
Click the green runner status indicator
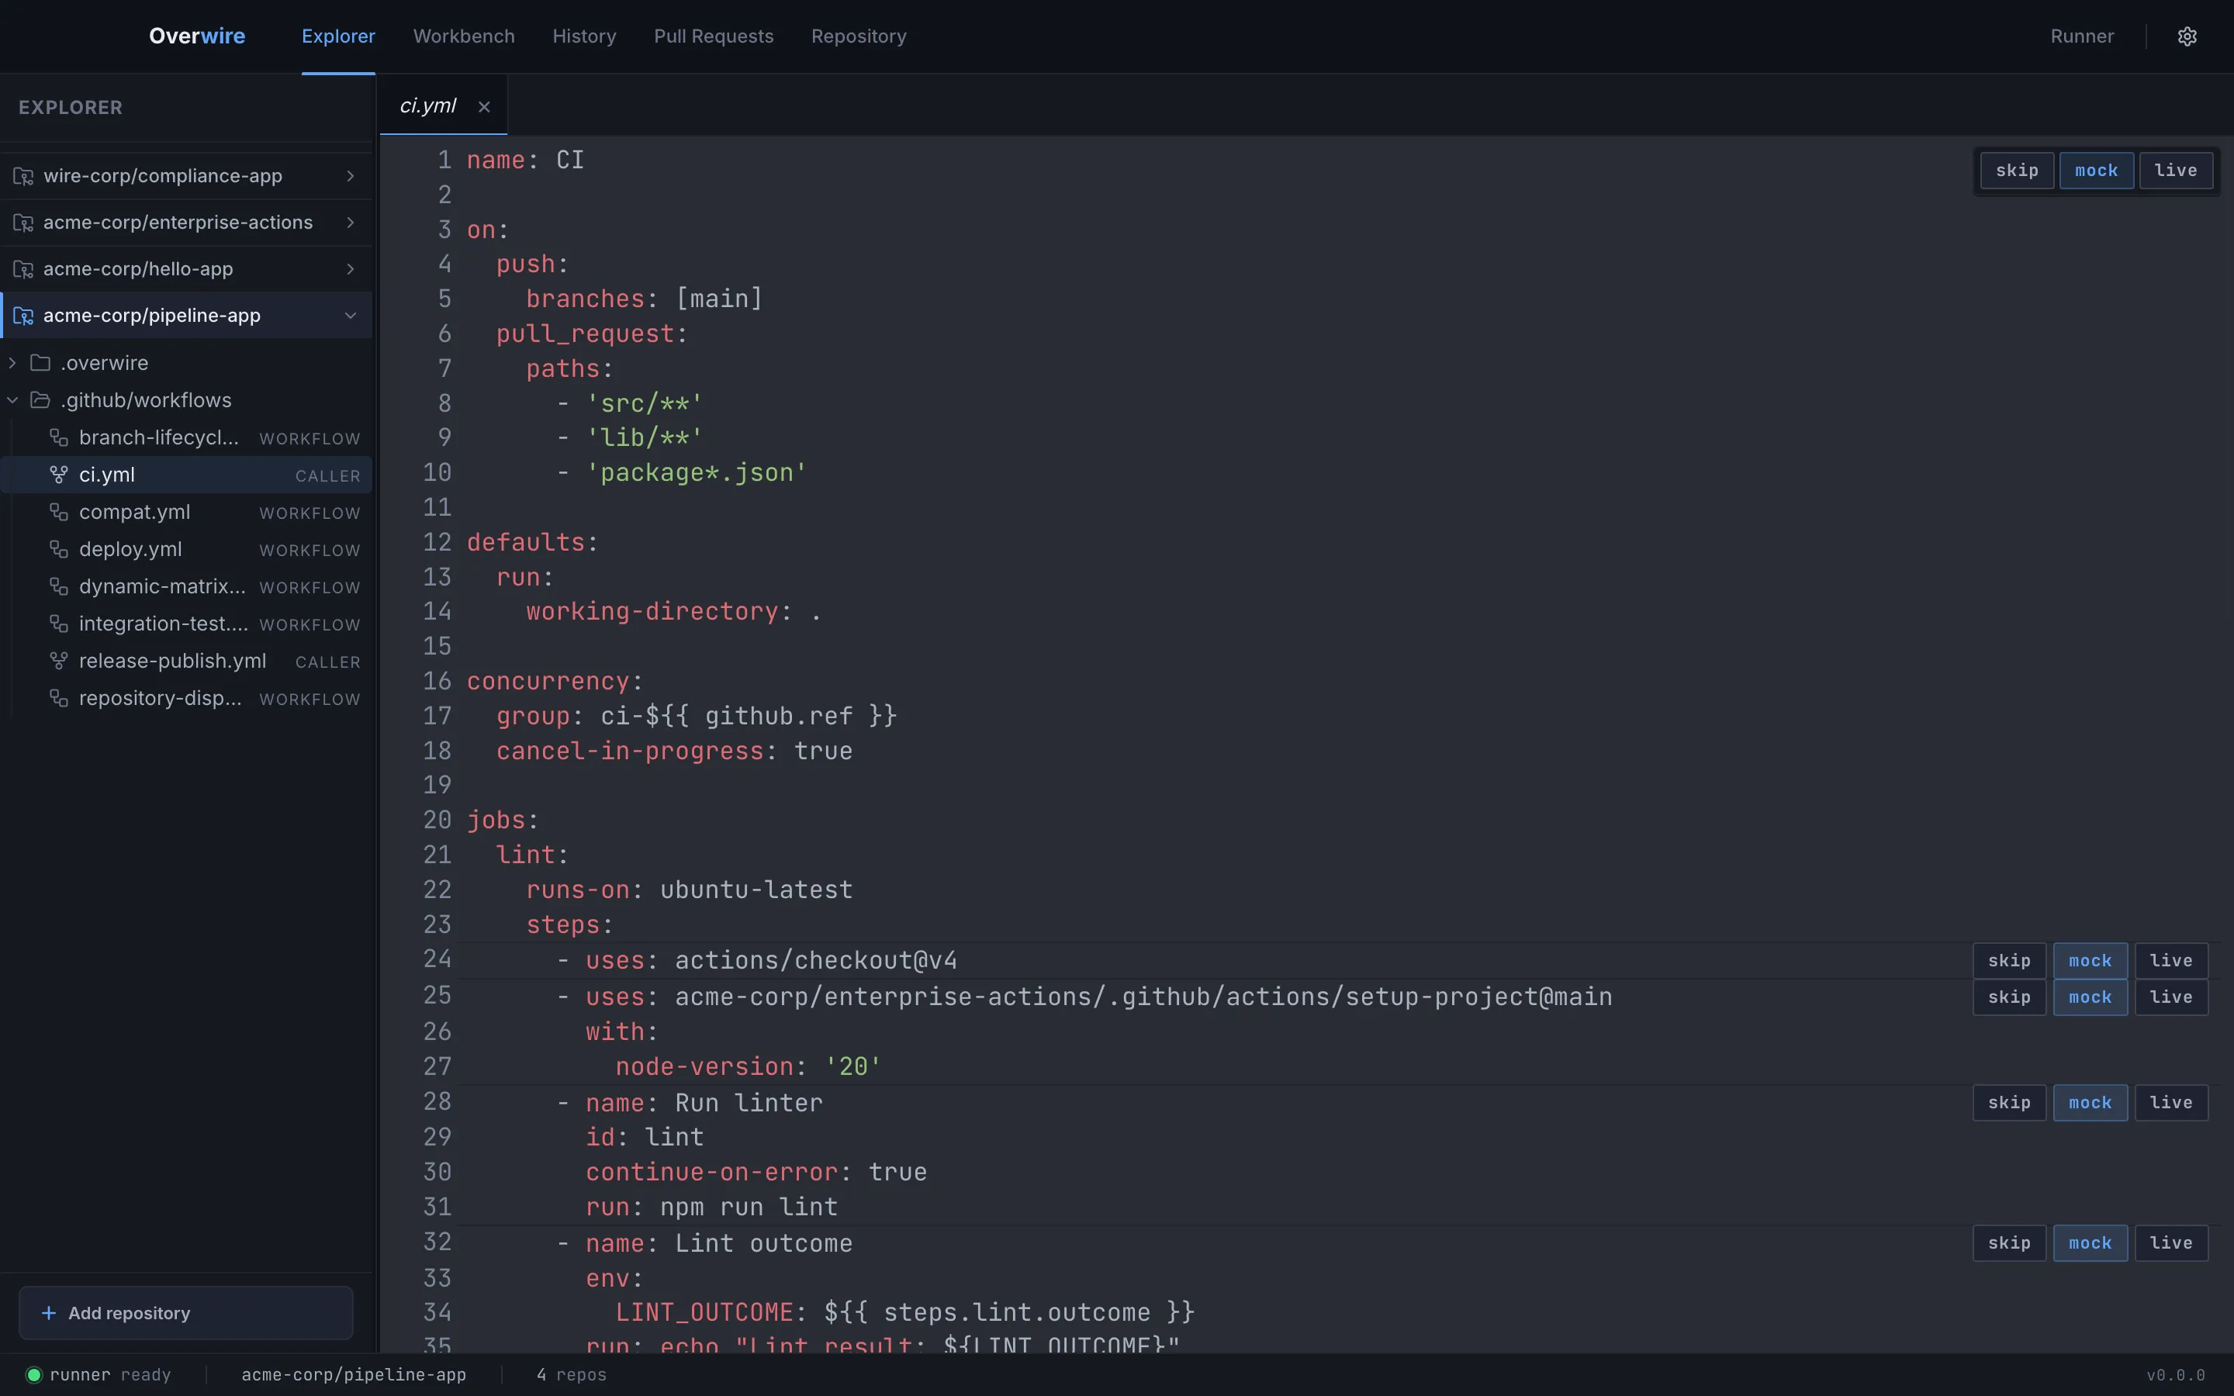[34, 1375]
